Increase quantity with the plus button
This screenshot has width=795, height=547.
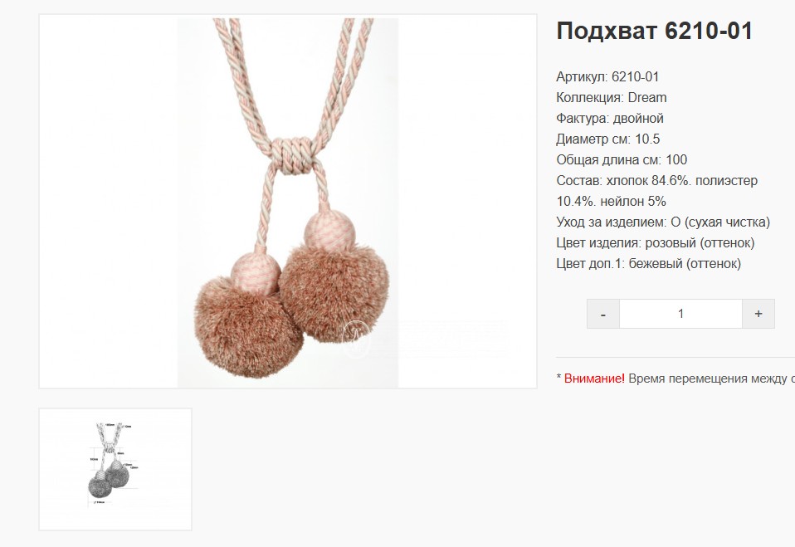pyautogui.click(x=758, y=314)
